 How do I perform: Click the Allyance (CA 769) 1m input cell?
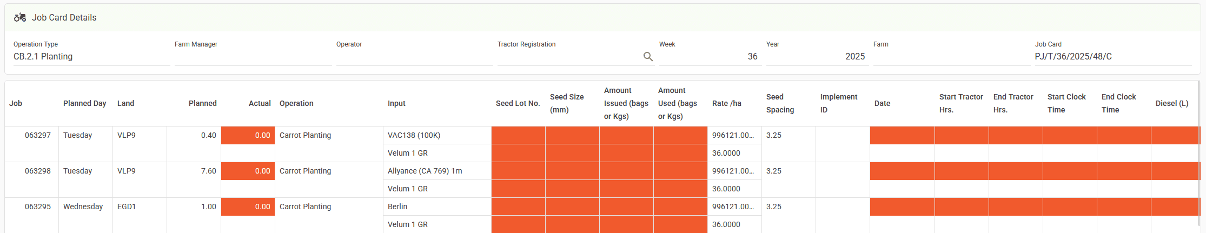(x=436, y=171)
